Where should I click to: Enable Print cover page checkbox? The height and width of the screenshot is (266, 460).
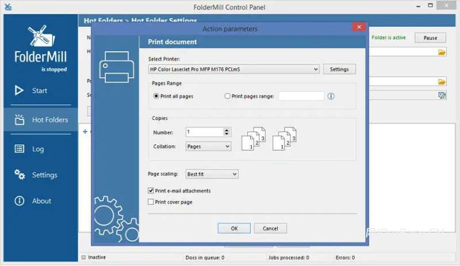click(x=151, y=202)
